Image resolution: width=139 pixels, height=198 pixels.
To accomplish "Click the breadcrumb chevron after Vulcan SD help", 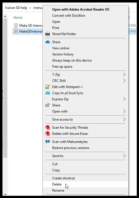I will coord(30,8).
